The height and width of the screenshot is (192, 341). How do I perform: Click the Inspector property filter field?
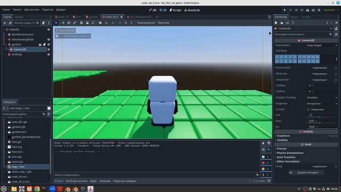tap(303, 34)
